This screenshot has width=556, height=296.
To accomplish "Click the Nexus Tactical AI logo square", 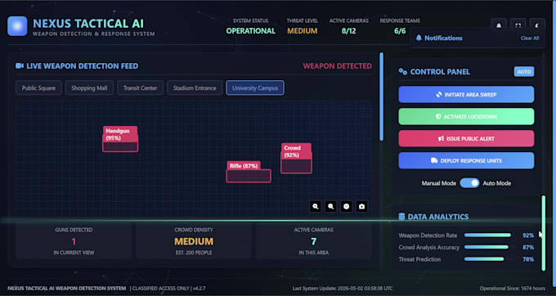I will tap(17, 26).
